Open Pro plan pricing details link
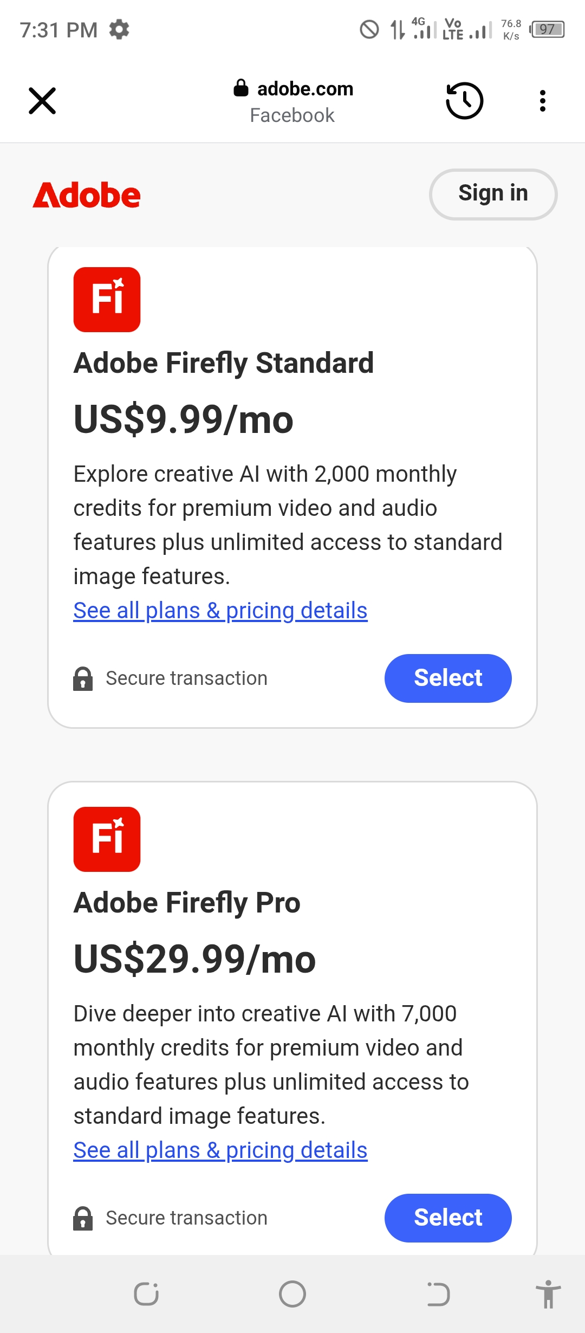Viewport: 585px width, 1333px height. [220, 1150]
